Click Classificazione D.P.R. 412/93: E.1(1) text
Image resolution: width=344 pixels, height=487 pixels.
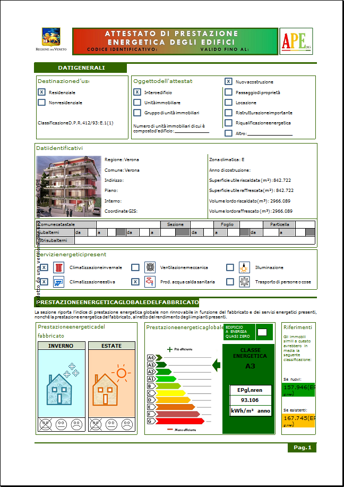75,123
